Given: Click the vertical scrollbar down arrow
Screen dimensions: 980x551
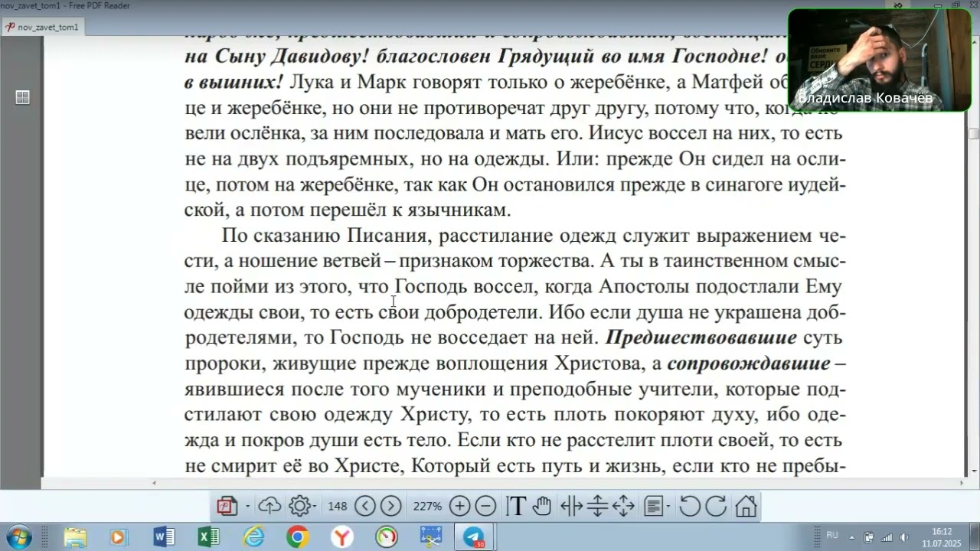Looking at the screenshot, I should 974,471.
